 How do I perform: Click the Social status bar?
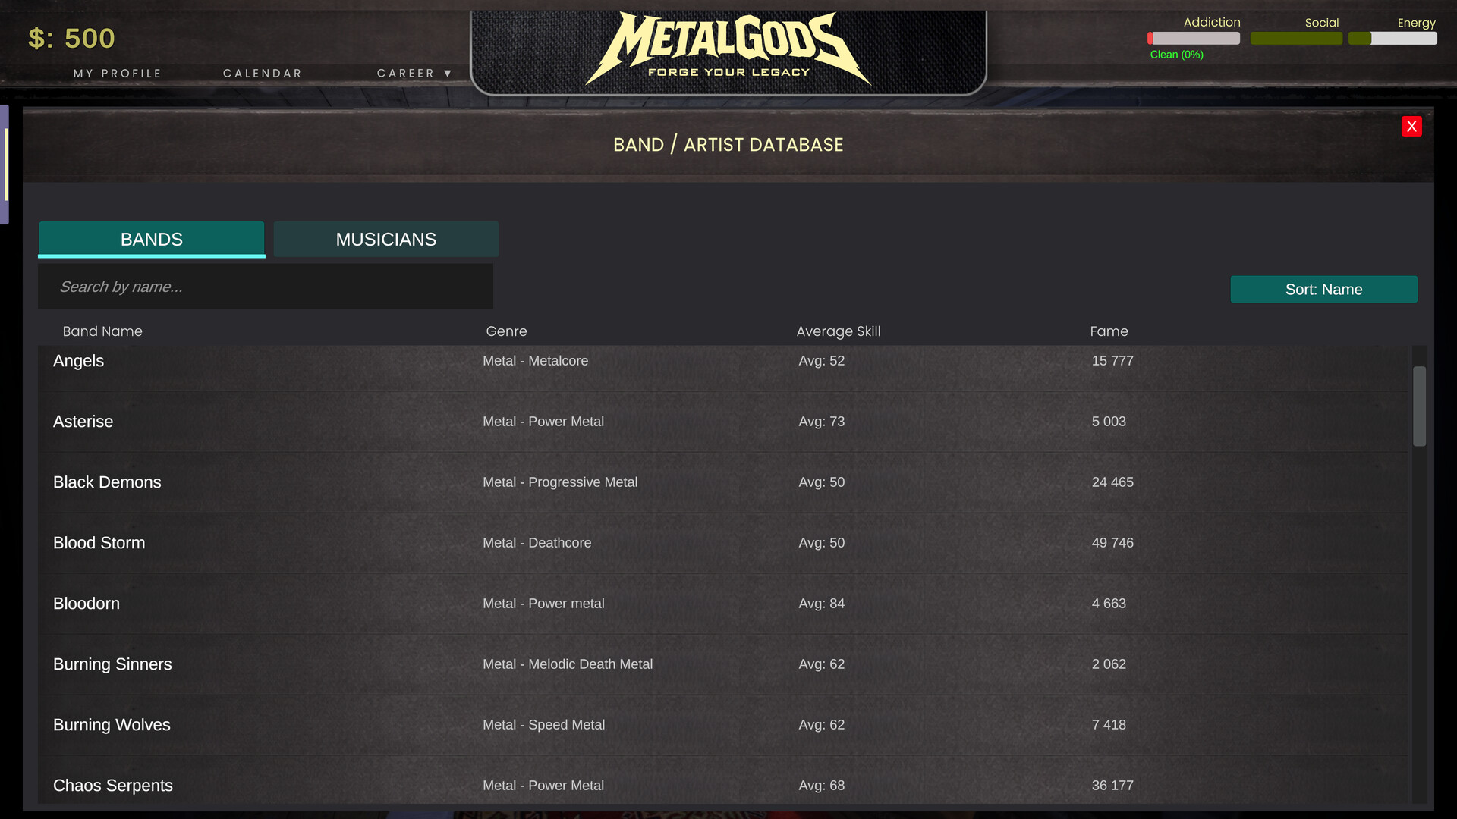(1296, 38)
